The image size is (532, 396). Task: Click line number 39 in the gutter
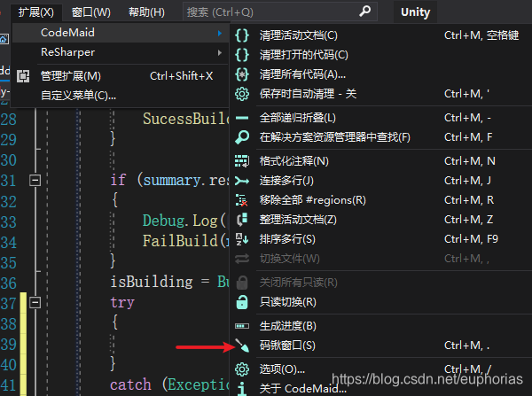(9, 345)
